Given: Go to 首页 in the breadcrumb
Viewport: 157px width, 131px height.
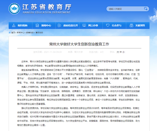Looking at the screenshot, I should tap(13, 33).
